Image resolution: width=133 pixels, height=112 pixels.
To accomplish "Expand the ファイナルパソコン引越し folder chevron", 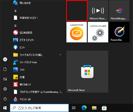I will (x=60, y=55).
